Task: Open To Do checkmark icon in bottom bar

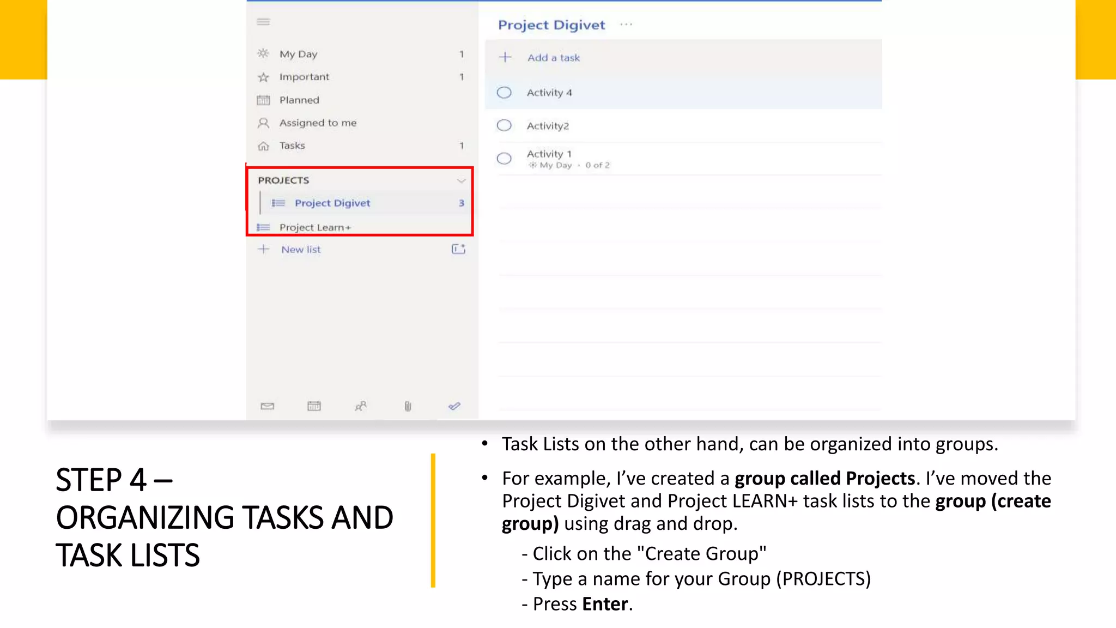Action: pyautogui.click(x=454, y=406)
